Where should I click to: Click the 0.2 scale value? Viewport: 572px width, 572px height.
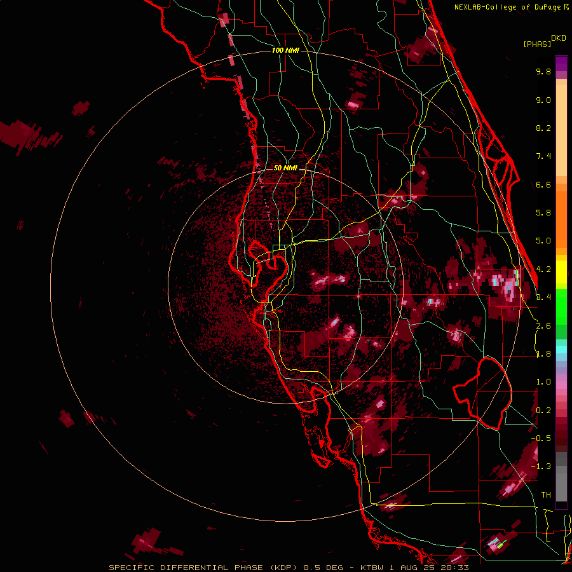543,411
